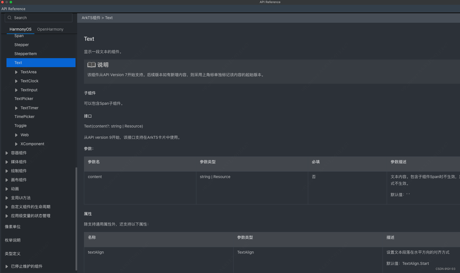
Task: Open the 枚举说明 page
Action: tap(13, 240)
